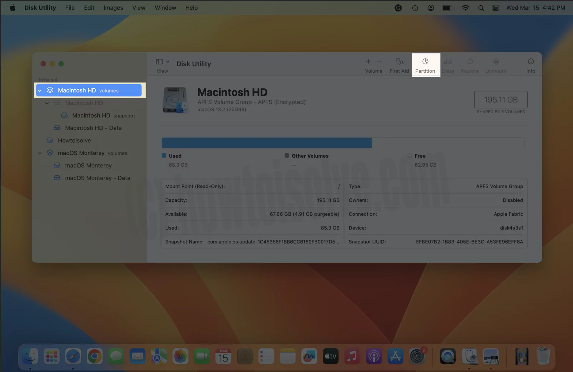Viewport: 573px width, 372px height.
Task: Collapse macOS Monterey volumes group
Action: pyautogui.click(x=40, y=153)
